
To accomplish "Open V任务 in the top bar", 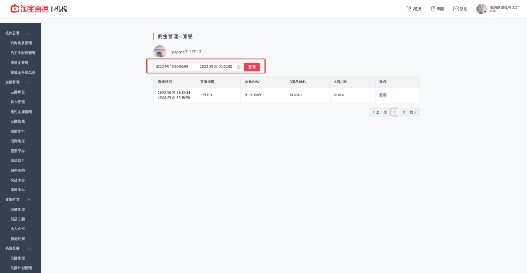I will click(414, 9).
